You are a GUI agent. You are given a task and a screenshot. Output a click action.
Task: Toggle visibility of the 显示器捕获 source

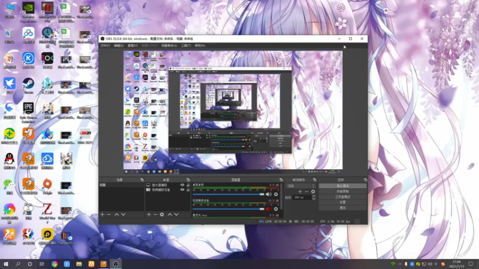coord(182,185)
